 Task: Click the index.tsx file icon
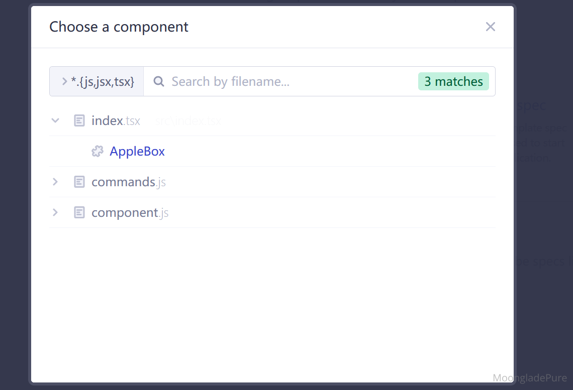click(79, 120)
